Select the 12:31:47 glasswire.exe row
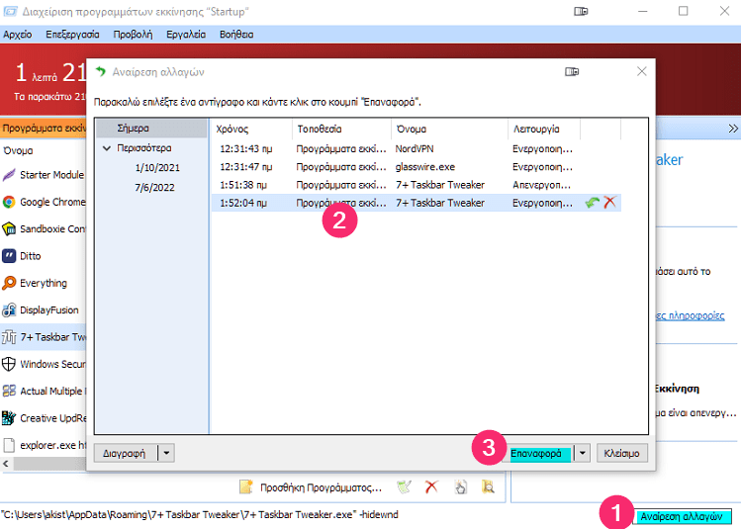The height and width of the screenshot is (529, 741). (x=416, y=167)
